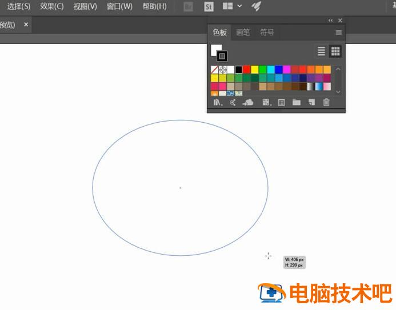Open the swatches panel flyout menu

[339, 33]
